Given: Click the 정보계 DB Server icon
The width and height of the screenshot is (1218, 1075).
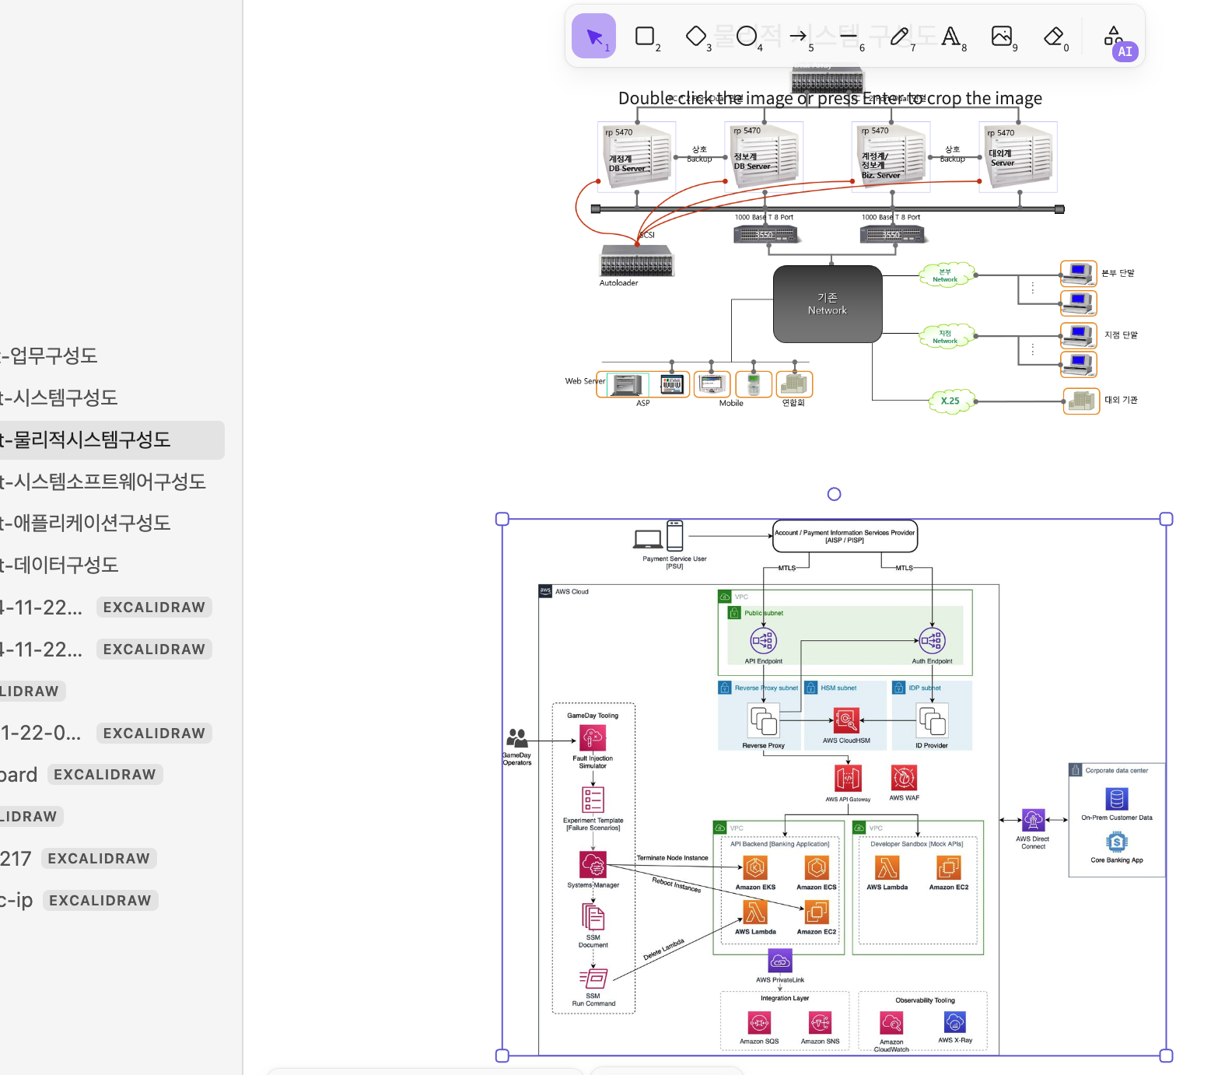Looking at the screenshot, I should [764, 156].
